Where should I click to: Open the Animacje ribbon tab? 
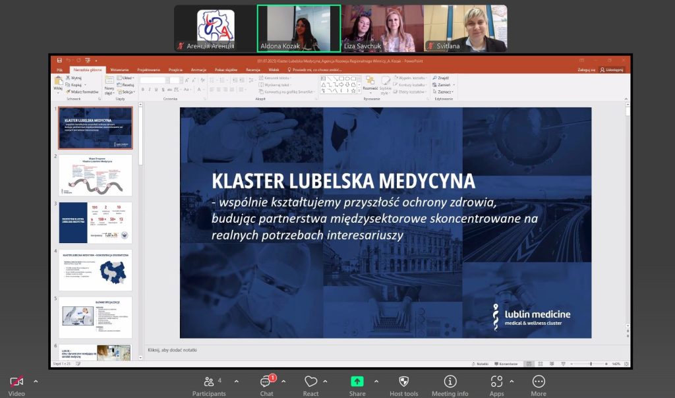pyautogui.click(x=198, y=69)
